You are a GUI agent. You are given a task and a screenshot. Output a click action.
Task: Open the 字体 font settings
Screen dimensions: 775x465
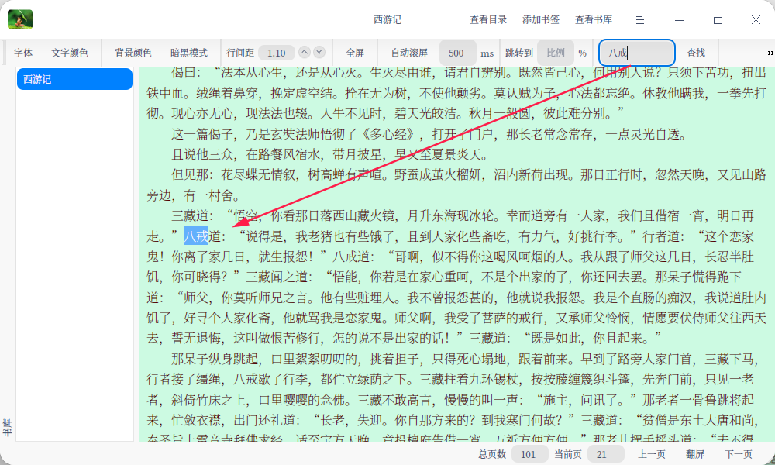click(23, 53)
